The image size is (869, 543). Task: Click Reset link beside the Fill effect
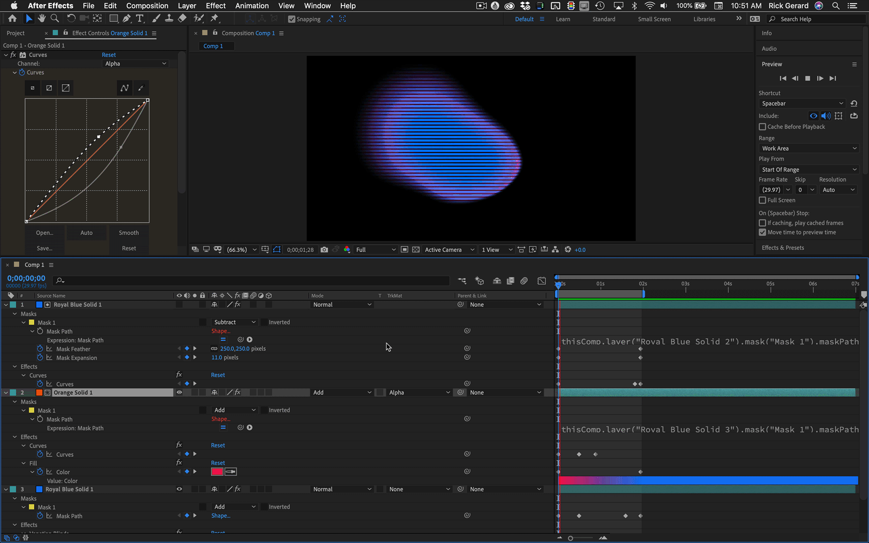[x=218, y=463]
